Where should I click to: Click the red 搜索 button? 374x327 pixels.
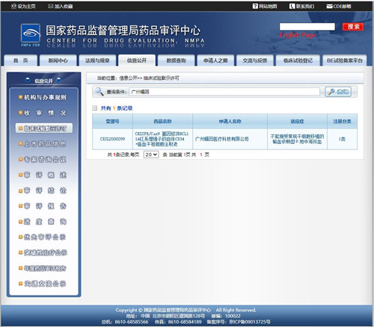click(353, 27)
